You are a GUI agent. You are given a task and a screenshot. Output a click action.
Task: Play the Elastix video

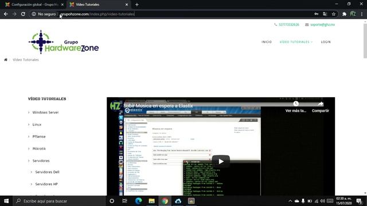(x=221, y=161)
